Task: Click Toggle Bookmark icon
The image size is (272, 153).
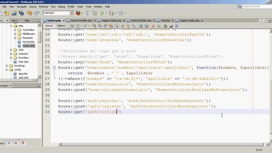Action: click(134, 26)
